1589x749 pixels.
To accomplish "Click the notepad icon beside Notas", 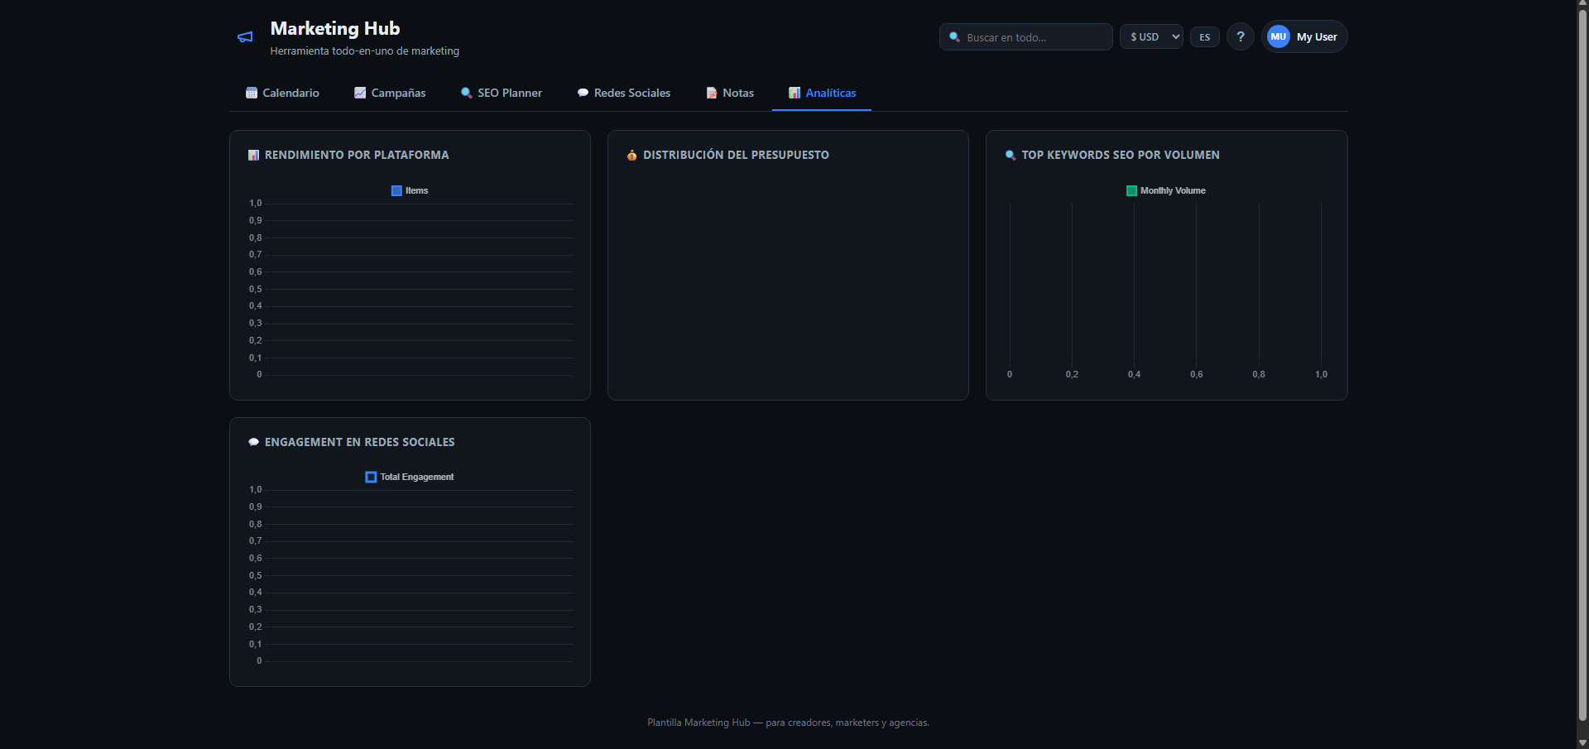I will 712,93.
